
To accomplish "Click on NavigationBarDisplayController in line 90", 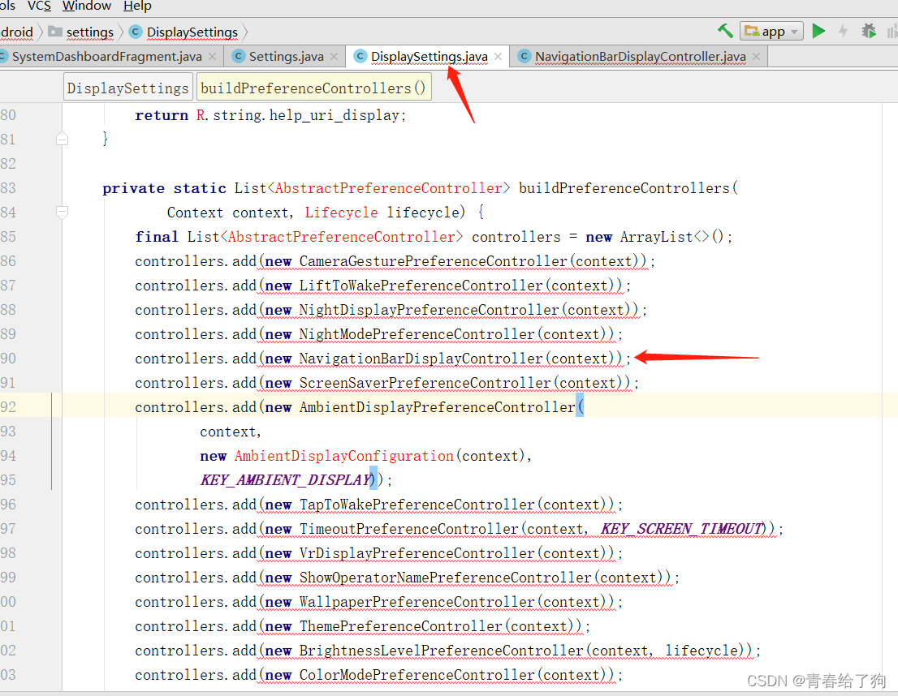I will click(421, 359).
